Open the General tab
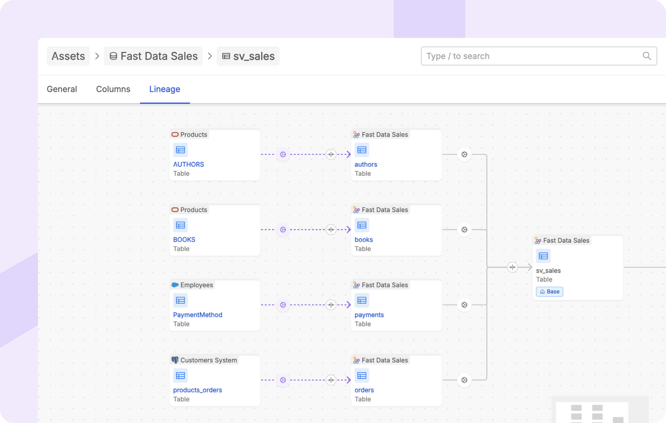666x423 pixels. (62, 89)
